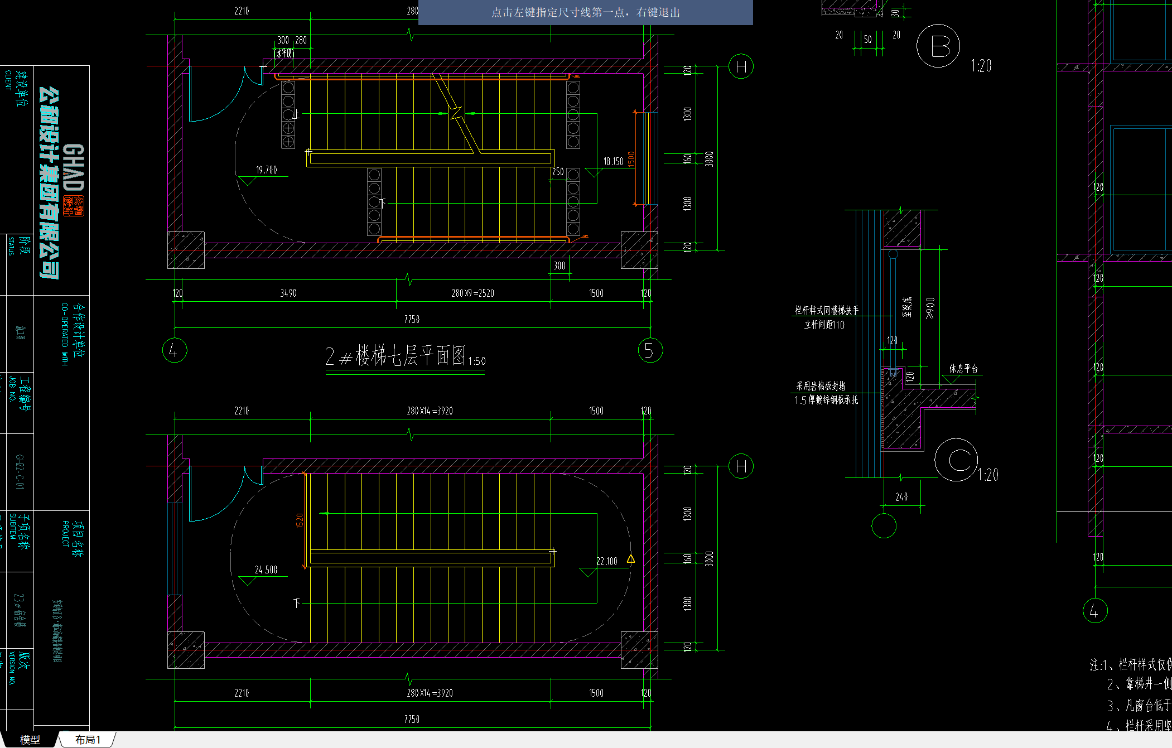Pick the (水平段) handrail note
This screenshot has height=748, width=1172.
(x=284, y=53)
